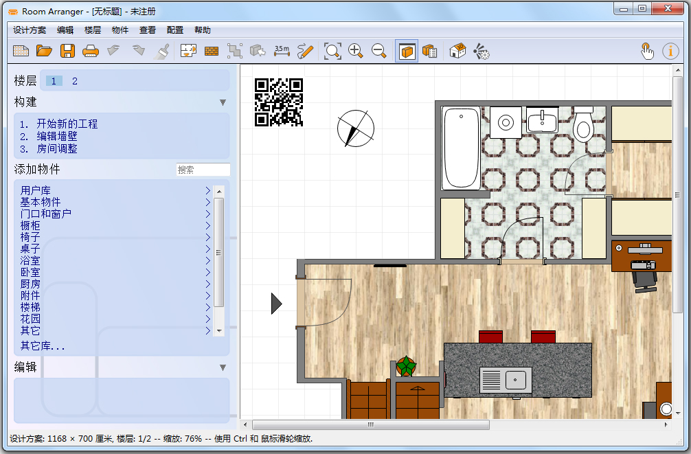Expand the 其它 category

tap(115, 330)
